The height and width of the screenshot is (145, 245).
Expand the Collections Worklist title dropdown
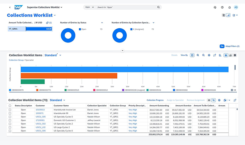pos(55,15)
